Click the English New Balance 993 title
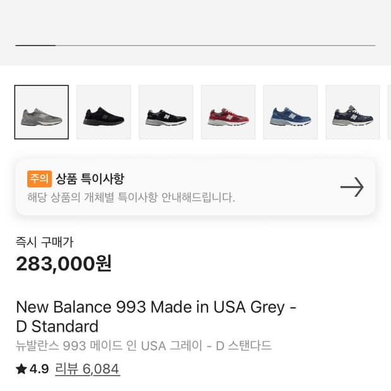Screen dimensions: 391x391 156,317
